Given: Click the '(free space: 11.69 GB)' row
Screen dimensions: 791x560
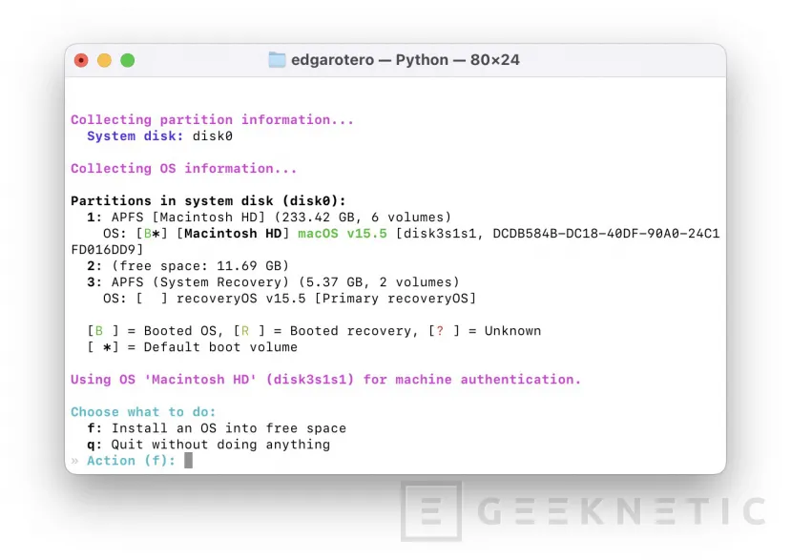Looking at the screenshot, I should [188, 266].
